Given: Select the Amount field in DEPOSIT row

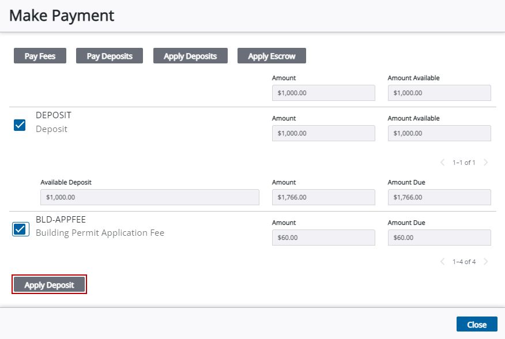Looking at the screenshot, I should [323, 133].
